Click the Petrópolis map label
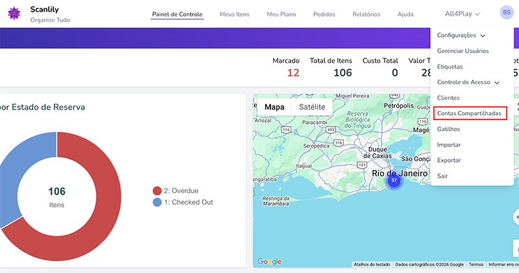 coord(398,106)
